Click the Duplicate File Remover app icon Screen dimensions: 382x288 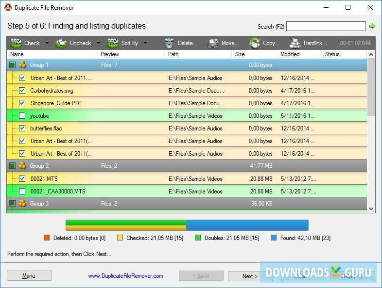pos(8,8)
